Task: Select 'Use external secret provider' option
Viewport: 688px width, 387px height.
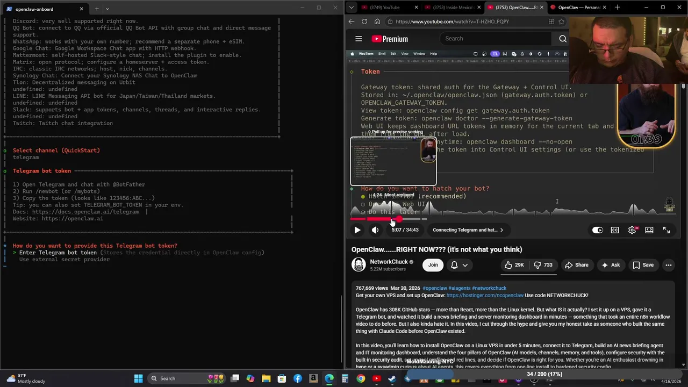Action: [x=64, y=260]
